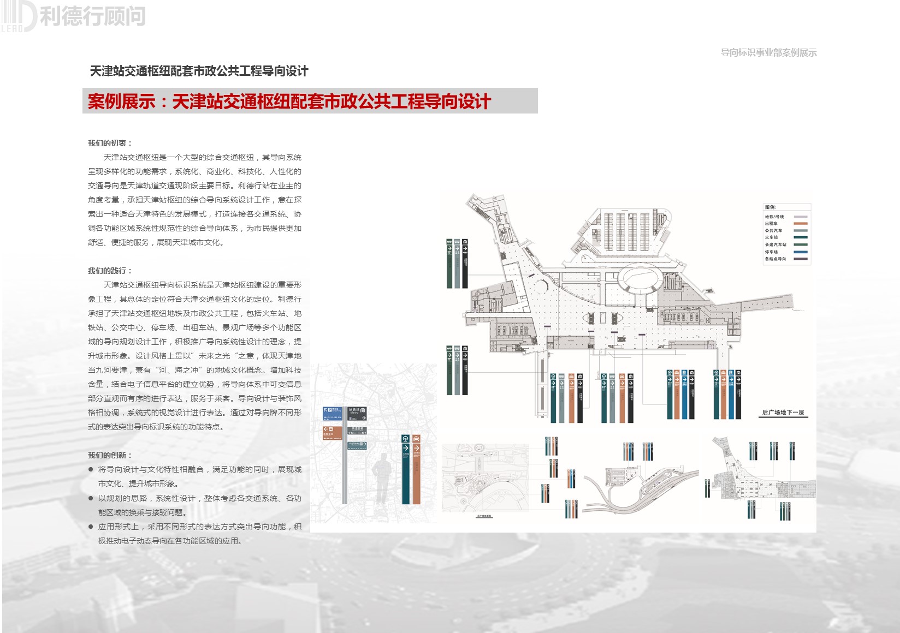
Task: Select the 各结点导向 legend swatch
Action: pos(801,259)
